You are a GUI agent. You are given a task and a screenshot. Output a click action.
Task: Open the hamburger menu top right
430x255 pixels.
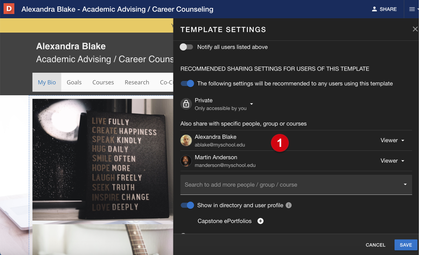[411, 9]
